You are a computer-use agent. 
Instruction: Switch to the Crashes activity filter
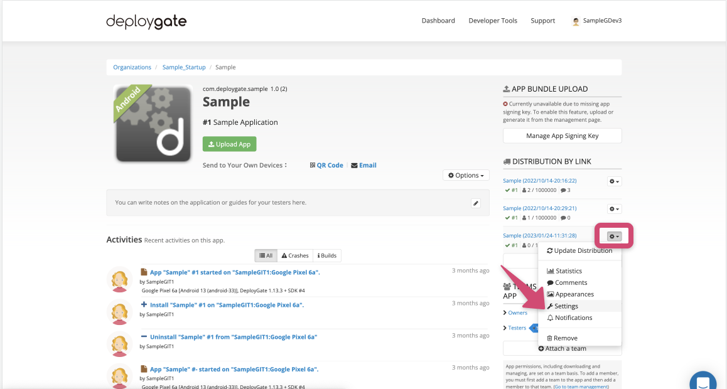click(x=295, y=255)
